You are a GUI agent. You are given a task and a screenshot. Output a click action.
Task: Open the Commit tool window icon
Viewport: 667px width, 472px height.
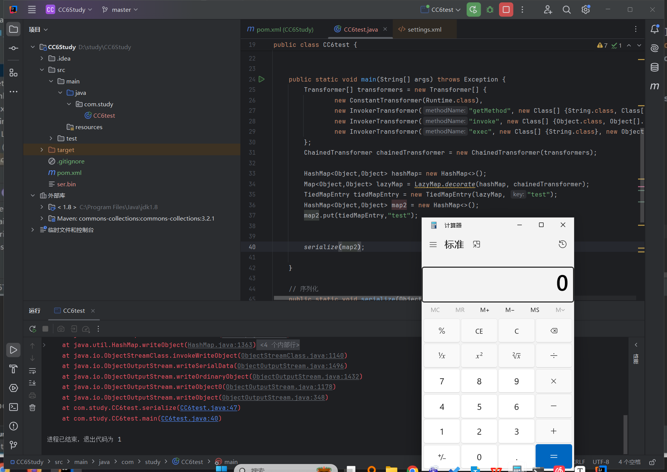(13, 48)
